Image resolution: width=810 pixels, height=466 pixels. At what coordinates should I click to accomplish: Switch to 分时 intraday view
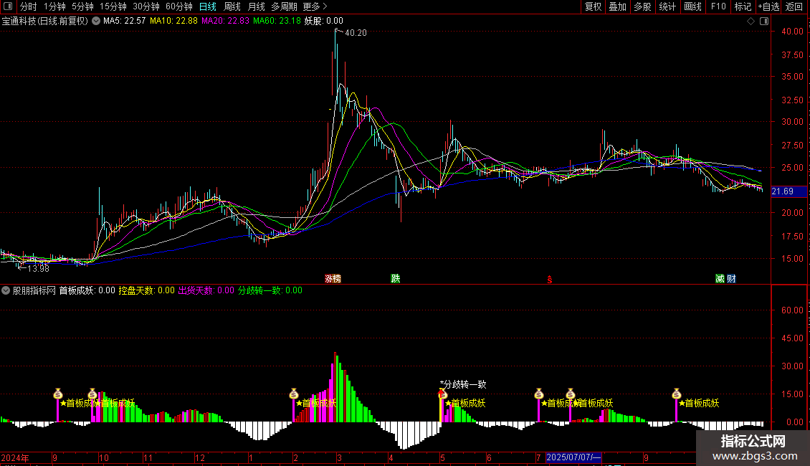28,6
